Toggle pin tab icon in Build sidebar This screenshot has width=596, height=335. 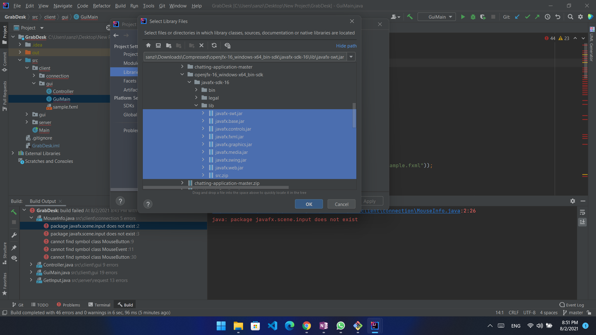point(14,248)
